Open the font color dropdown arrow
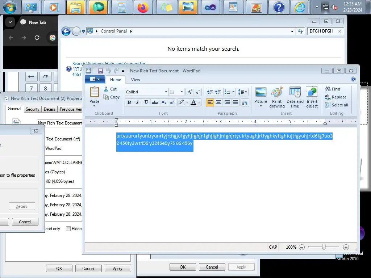Image resolution: width=371 pixels, height=278 pixels. (x=199, y=102)
